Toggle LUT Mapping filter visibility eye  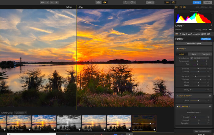pyautogui.click(x=210, y=106)
